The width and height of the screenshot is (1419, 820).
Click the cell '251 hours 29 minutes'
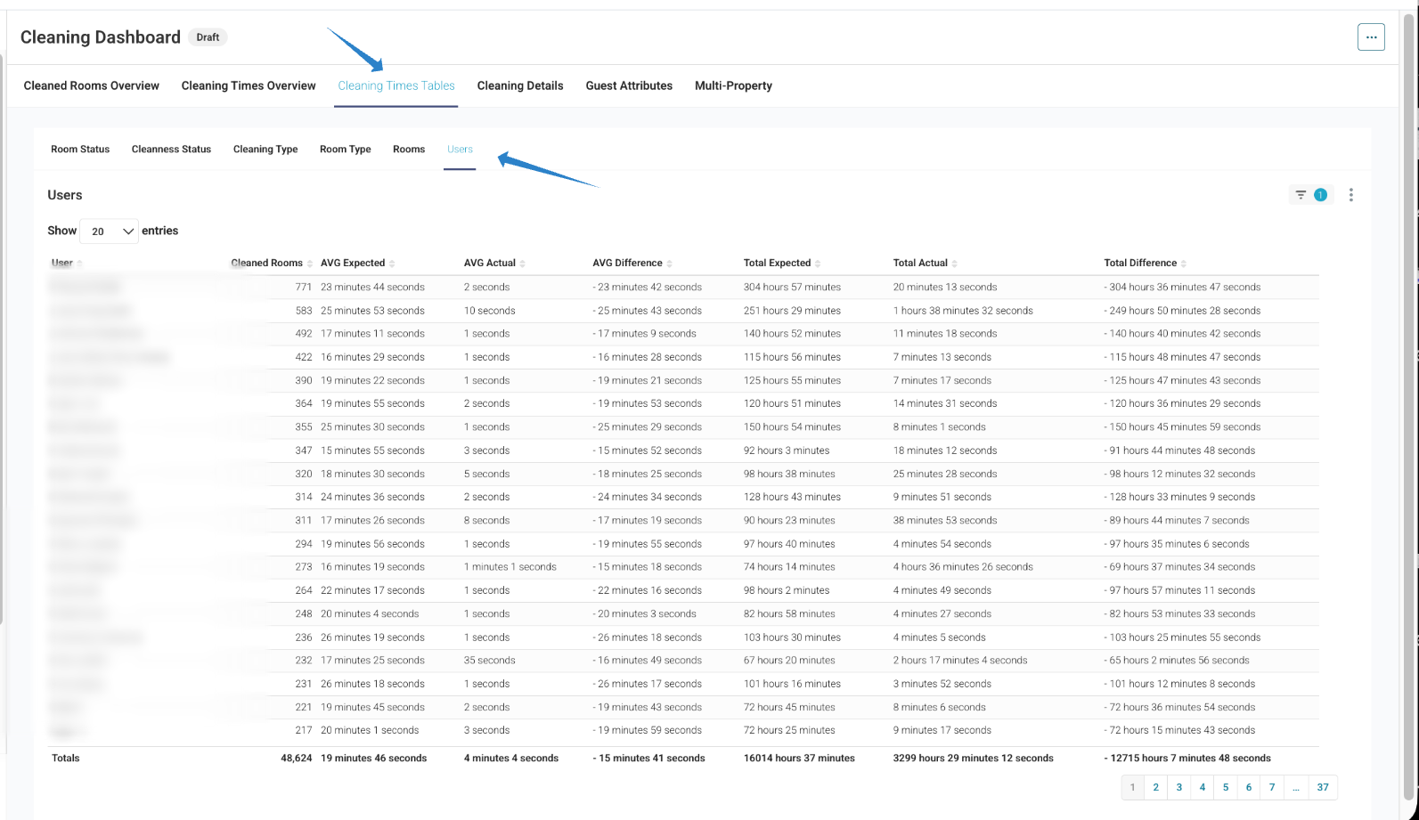tap(792, 311)
